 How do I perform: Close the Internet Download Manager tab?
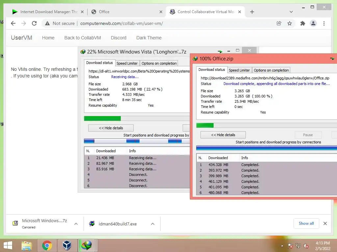82,12
